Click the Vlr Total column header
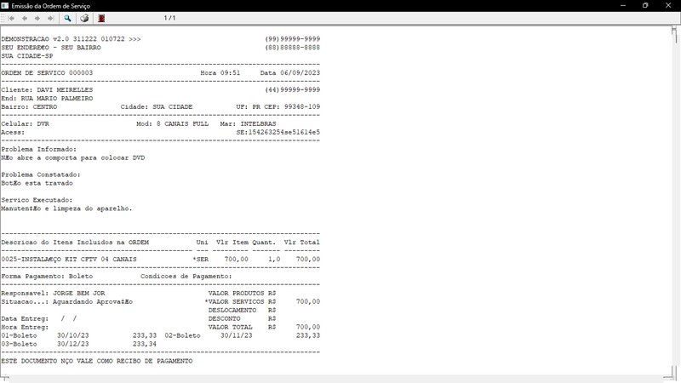 point(302,243)
